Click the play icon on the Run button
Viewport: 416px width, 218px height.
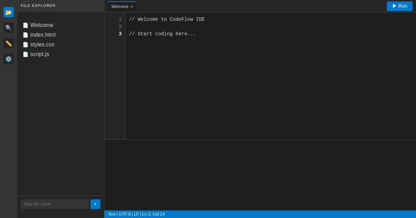coord(395,6)
